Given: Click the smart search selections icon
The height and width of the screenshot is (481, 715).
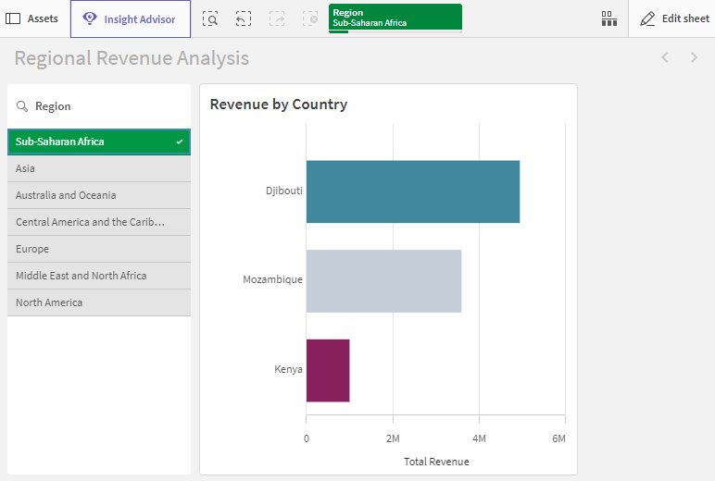Looking at the screenshot, I should tap(210, 19).
